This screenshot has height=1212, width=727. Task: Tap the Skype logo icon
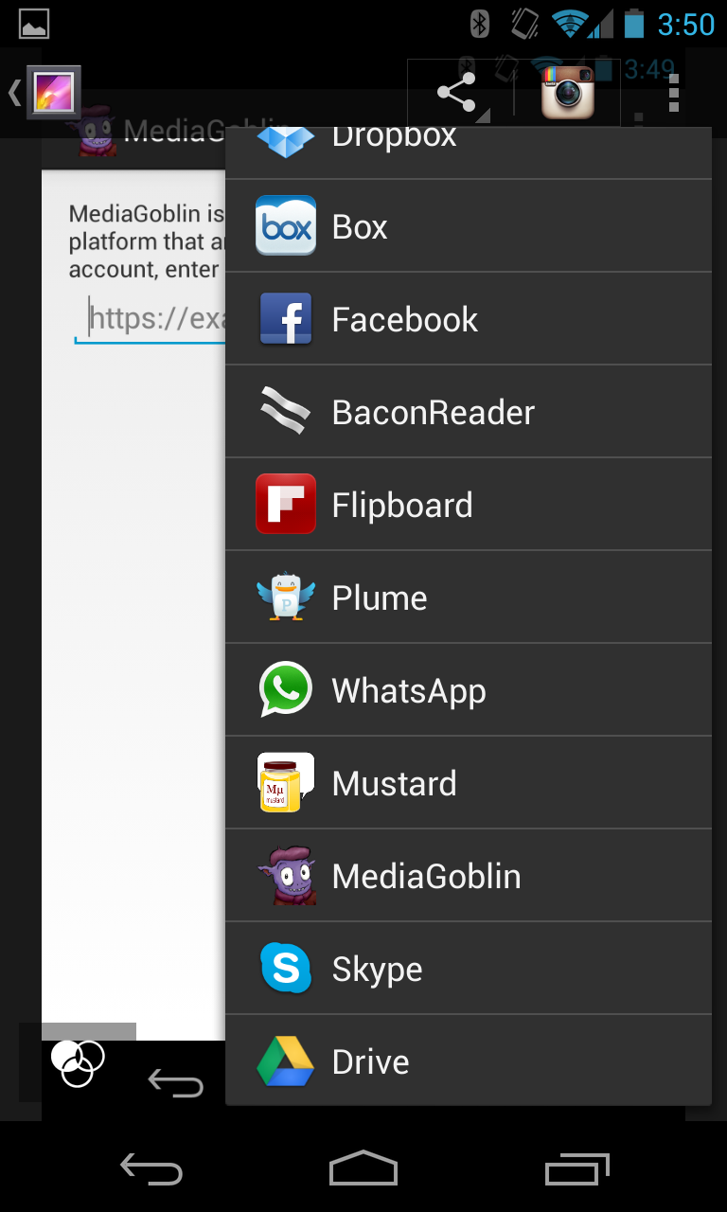tap(285, 969)
